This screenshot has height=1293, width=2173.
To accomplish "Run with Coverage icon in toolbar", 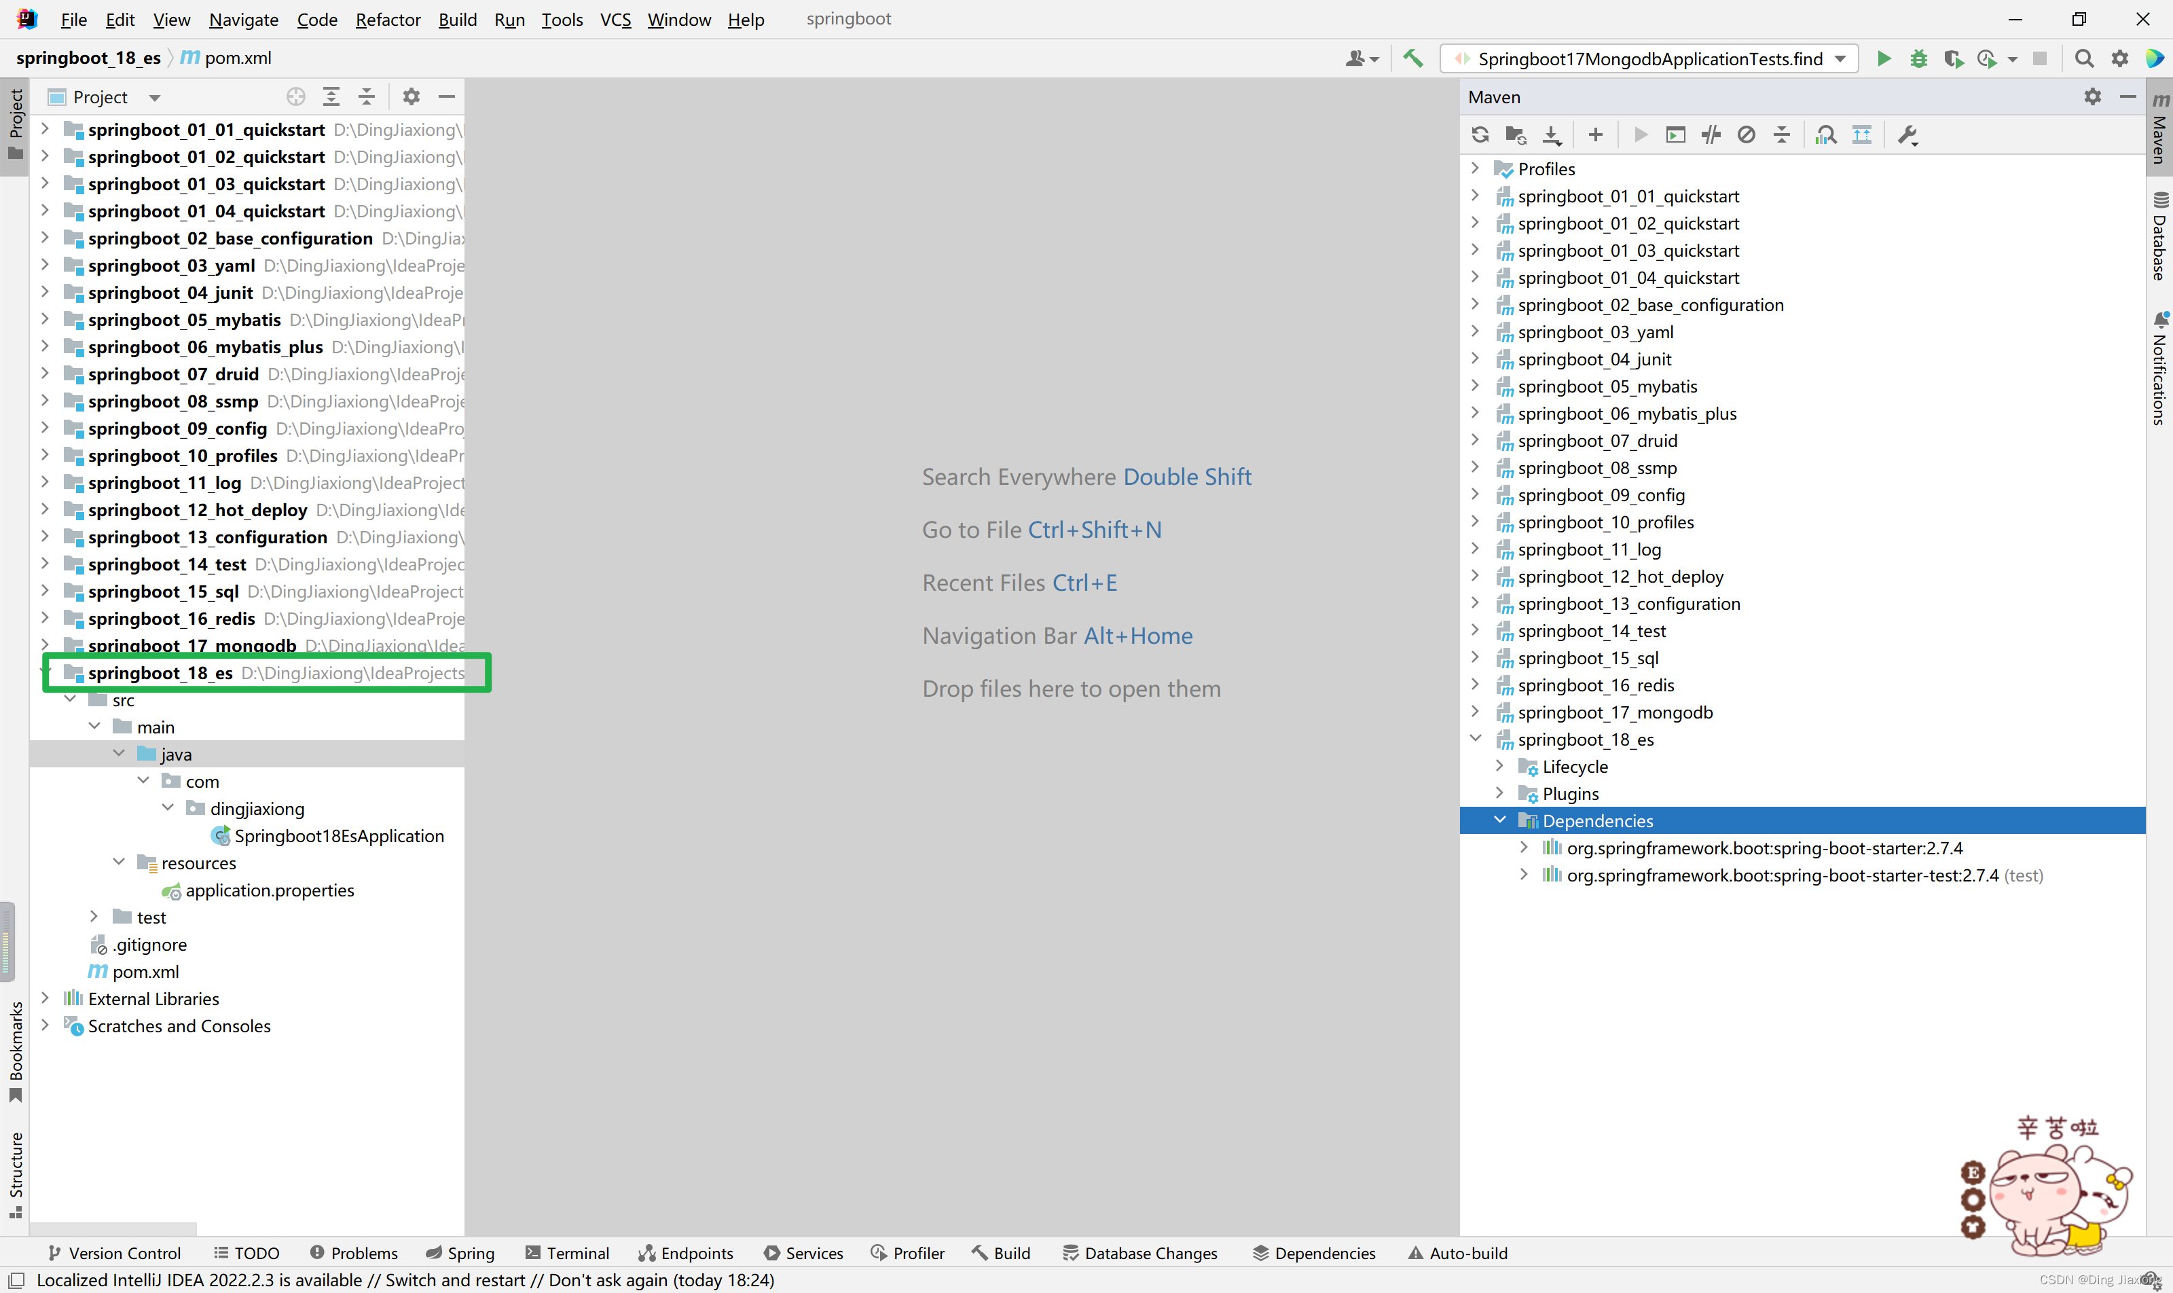I will click(1952, 58).
